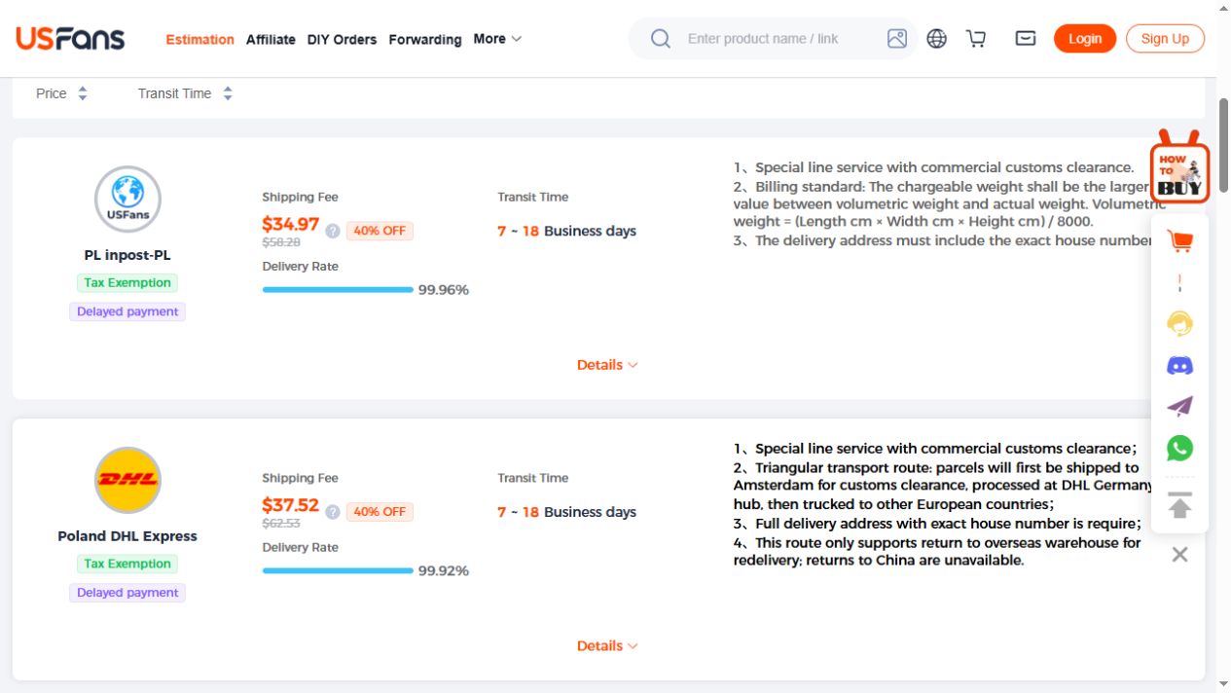Click the 40% OFF badge for PL inpost-PL
Image resolution: width=1231 pixels, height=693 pixels.
pyautogui.click(x=380, y=231)
